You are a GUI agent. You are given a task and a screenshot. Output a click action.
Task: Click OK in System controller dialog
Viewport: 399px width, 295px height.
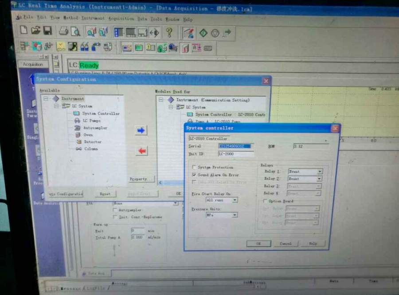pyautogui.click(x=258, y=243)
